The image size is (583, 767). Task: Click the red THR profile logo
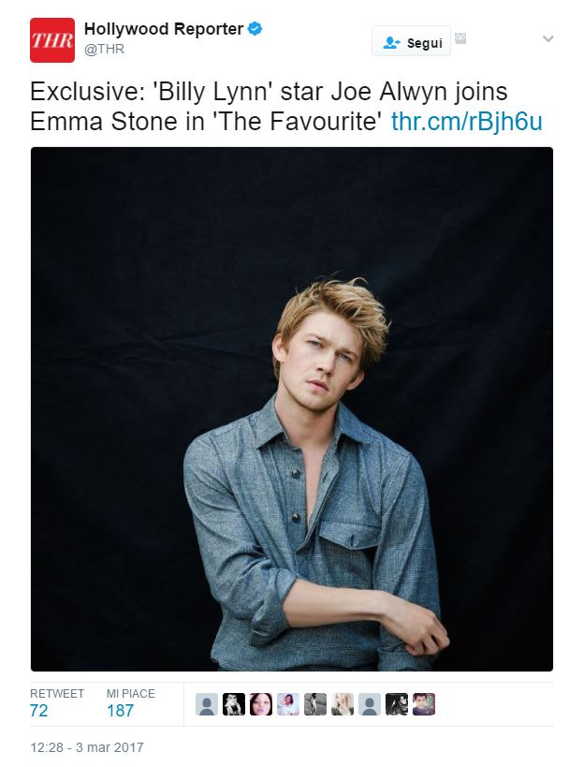pos(52,40)
